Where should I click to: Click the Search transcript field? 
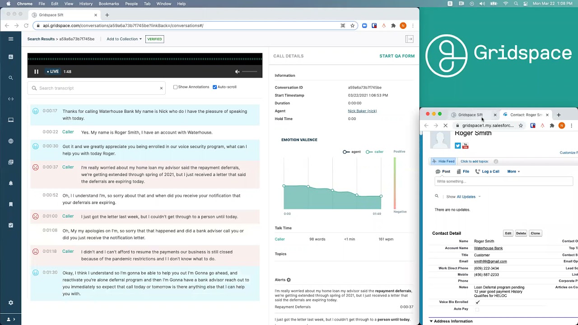[x=96, y=88]
